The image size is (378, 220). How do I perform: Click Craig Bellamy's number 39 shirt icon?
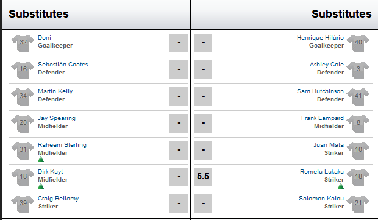point(23,204)
